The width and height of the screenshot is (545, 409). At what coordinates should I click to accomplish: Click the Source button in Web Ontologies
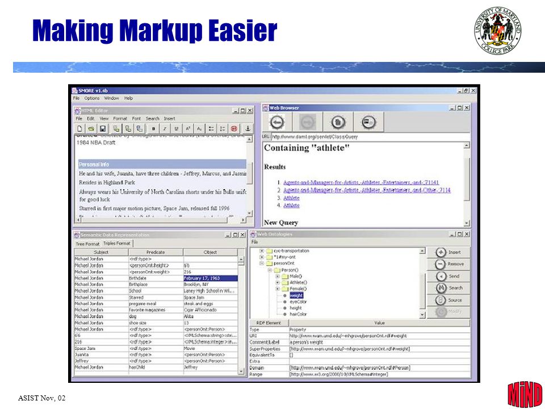[448, 300]
